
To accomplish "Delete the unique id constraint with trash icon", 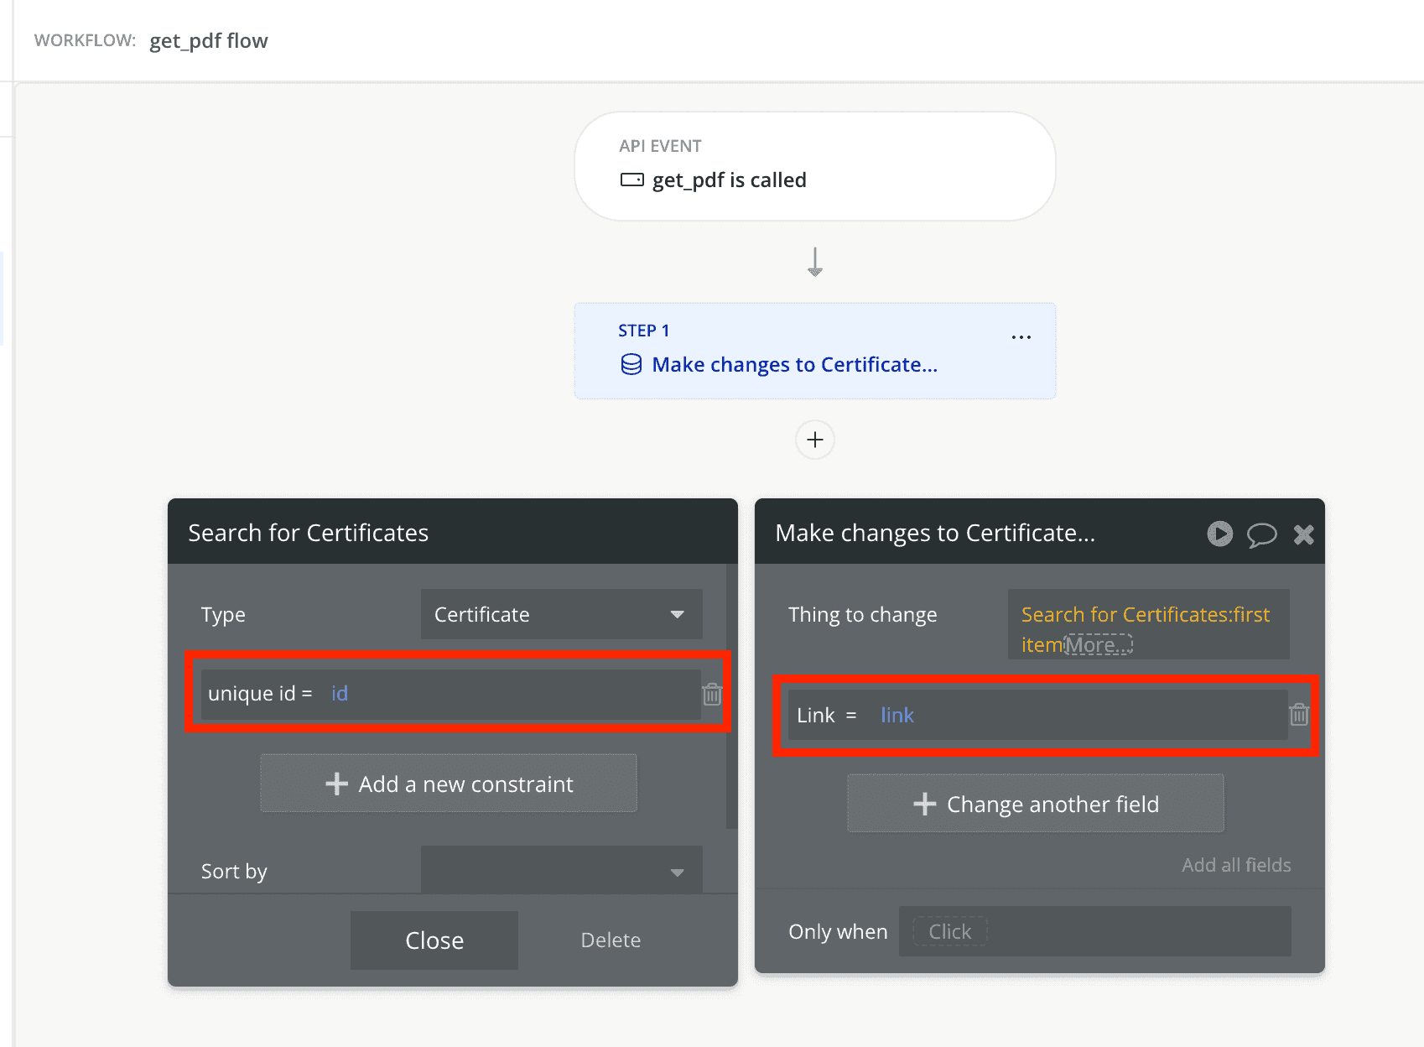I will [712, 695].
